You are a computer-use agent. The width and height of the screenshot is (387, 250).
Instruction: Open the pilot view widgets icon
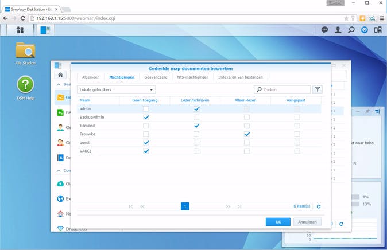point(378,30)
